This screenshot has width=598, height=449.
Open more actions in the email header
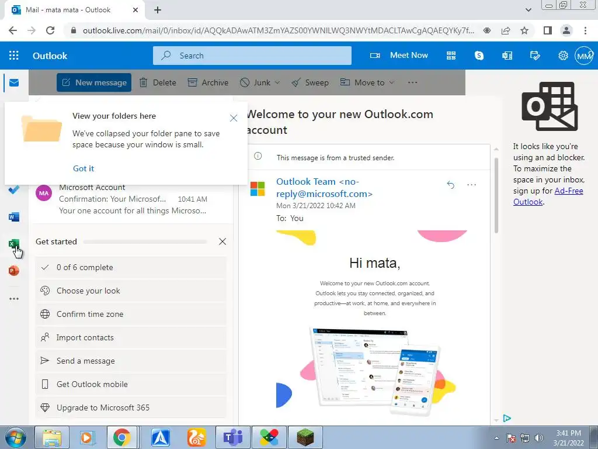pyautogui.click(x=471, y=185)
